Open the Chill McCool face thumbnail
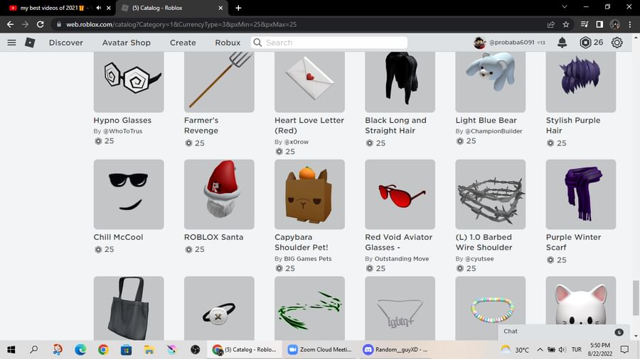The width and height of the screenshot is (640, 359). (x=129, y=194)
